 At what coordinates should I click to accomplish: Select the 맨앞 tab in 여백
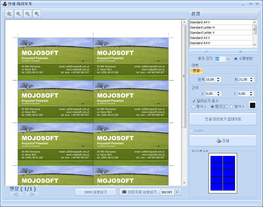click(196, 70)
